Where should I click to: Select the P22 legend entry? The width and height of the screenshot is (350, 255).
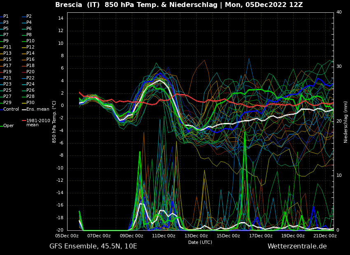tap(30, 78)
